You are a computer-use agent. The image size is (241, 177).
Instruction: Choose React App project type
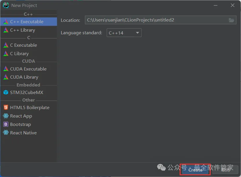(x=29, y=116)
